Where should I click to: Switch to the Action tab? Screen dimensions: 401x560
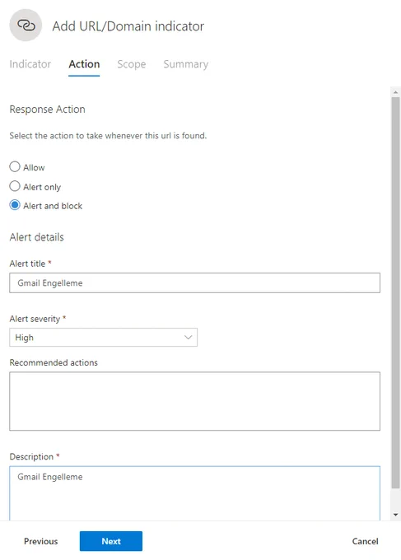click(x=84, y=64)
